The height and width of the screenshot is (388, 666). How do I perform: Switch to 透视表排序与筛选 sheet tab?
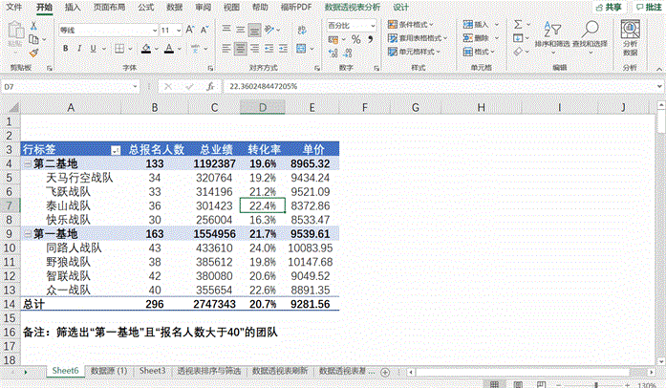[x=207, y=369]
